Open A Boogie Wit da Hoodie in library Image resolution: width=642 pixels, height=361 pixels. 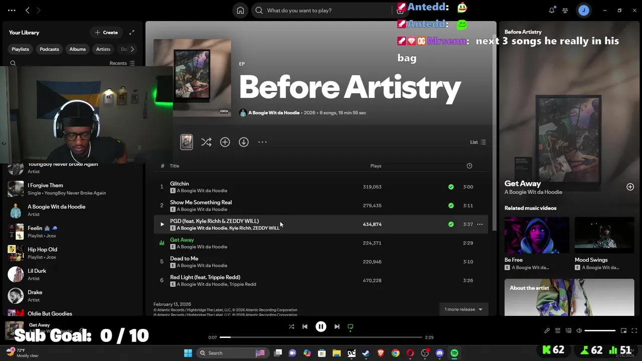(x=73, y=210)
